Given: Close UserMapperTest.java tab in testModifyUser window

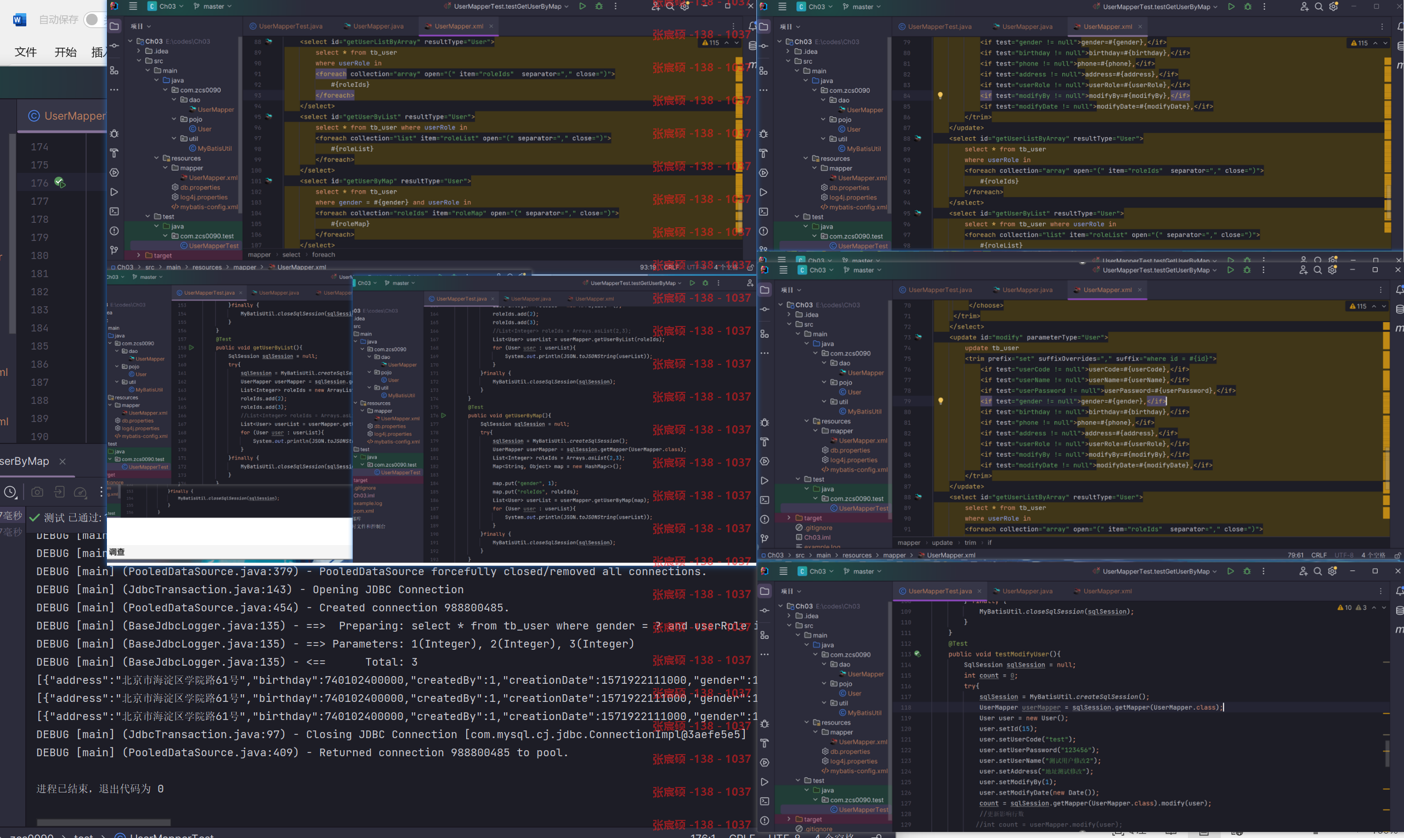Looking at the screenshot, I should pyautogui.click(x=979, y=591).
